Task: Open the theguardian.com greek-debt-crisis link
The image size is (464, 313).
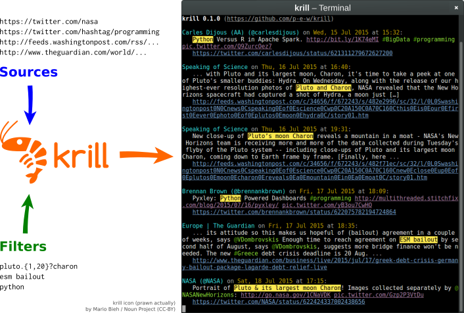Action: click(320, 264)
